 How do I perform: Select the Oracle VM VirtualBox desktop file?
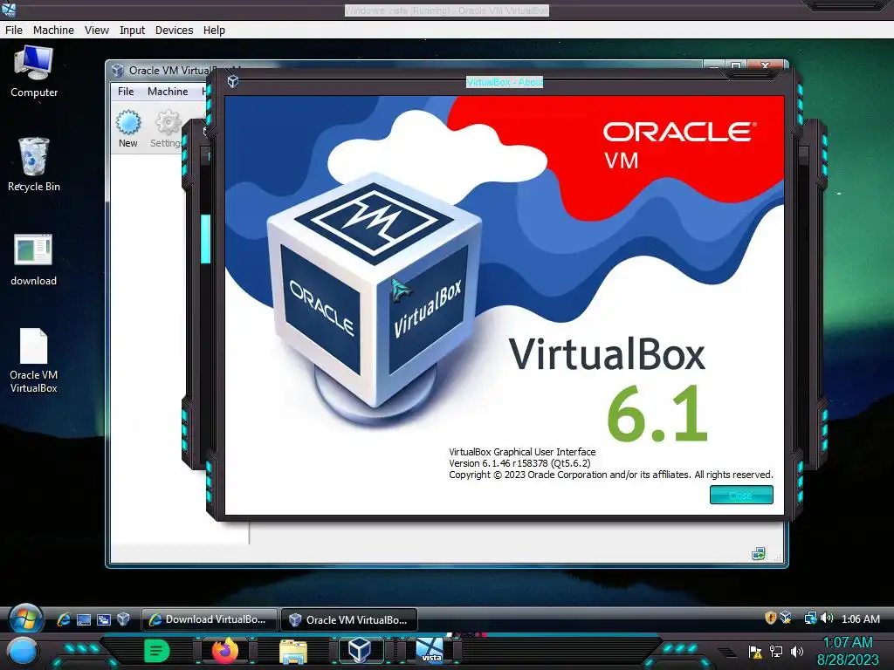(34, 360)
